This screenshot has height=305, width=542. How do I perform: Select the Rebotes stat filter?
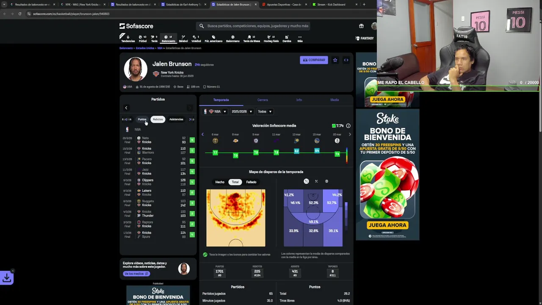click(x=158, y=119)
